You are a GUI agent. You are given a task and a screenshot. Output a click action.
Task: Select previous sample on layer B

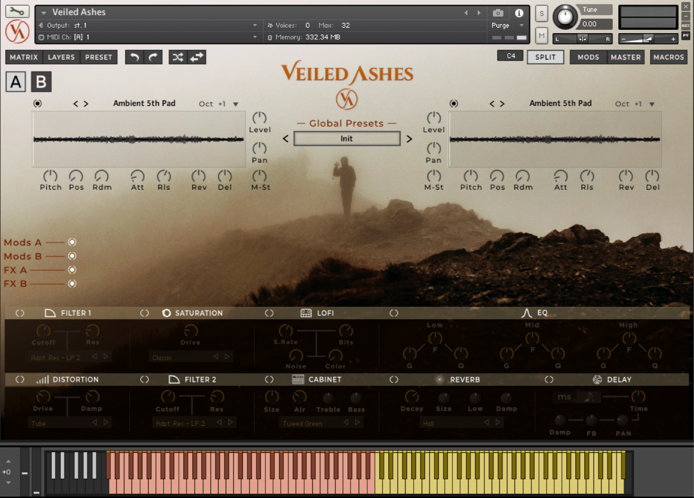tap(492, 104)
